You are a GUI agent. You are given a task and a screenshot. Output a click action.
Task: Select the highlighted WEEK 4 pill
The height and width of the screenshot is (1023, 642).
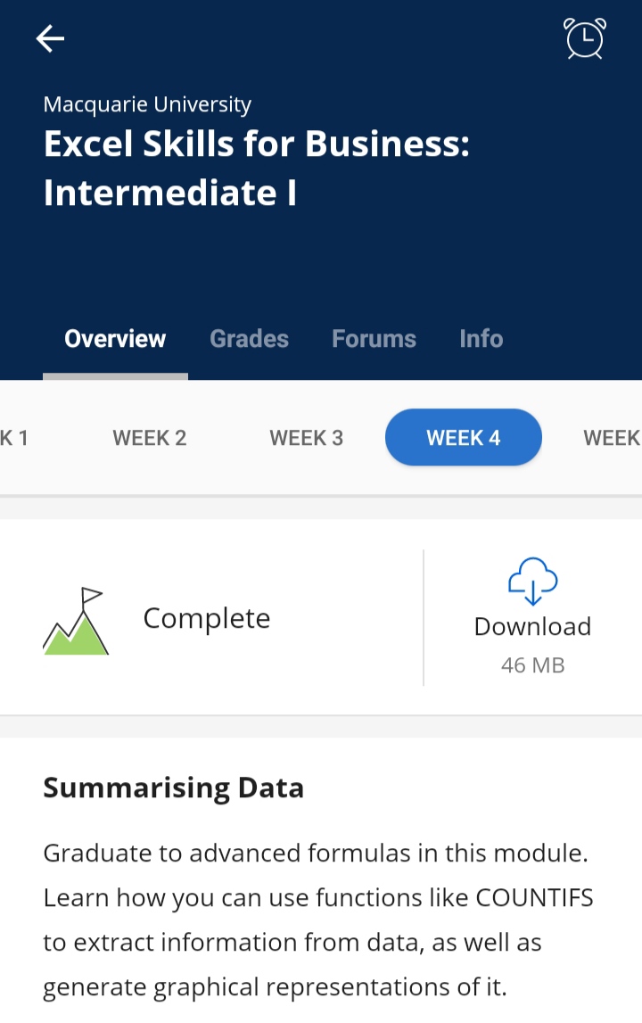click(464, 437)
